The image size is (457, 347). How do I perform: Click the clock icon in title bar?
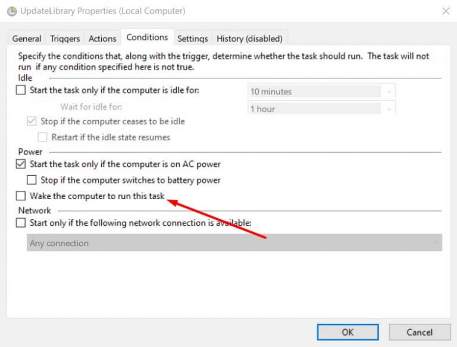(11, 11)
